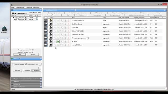Image resolution: width=168 pixels, height=94 pixels.
Task: Open the Помощь menu
Action: pos(36,8)
